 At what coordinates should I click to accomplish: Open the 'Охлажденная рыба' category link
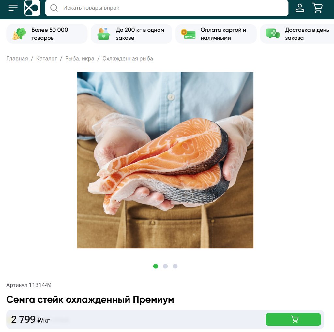click(128, 59)
